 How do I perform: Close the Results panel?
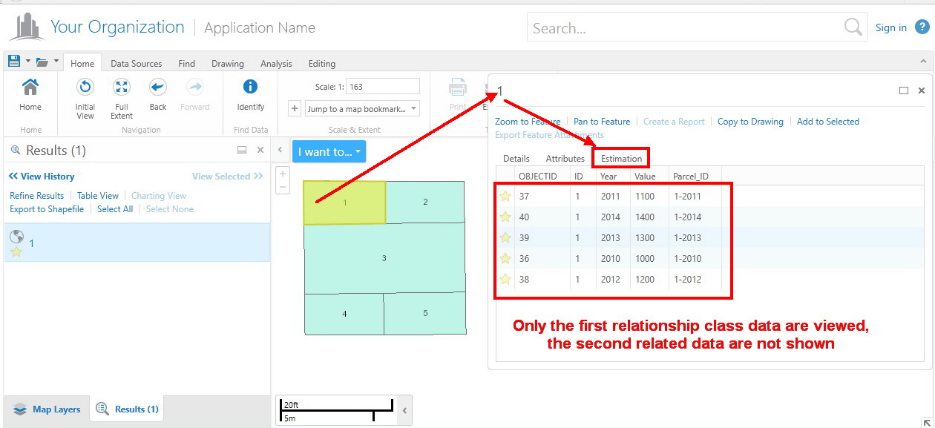pyautogui.click(x=260, y=150)
